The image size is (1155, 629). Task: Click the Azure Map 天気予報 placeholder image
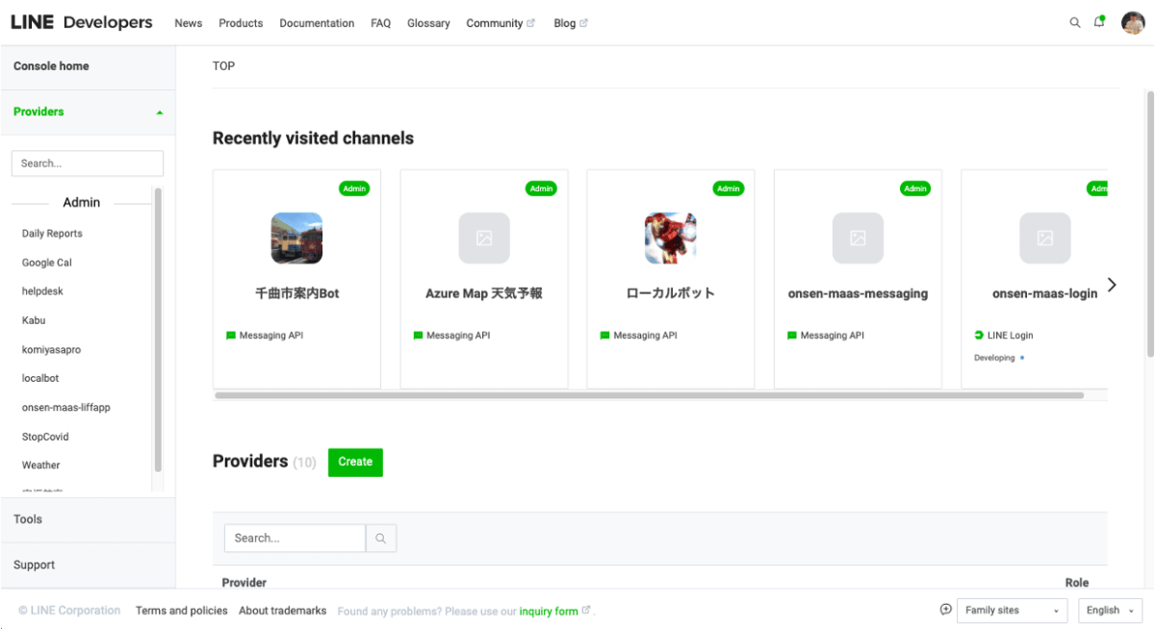pos(484,238)
